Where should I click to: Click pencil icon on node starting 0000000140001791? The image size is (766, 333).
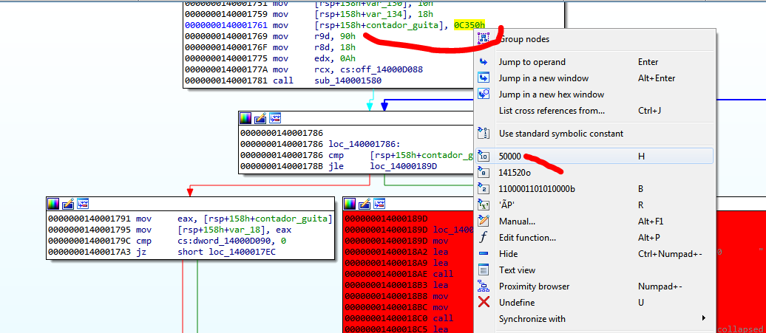tap(69, 203)
